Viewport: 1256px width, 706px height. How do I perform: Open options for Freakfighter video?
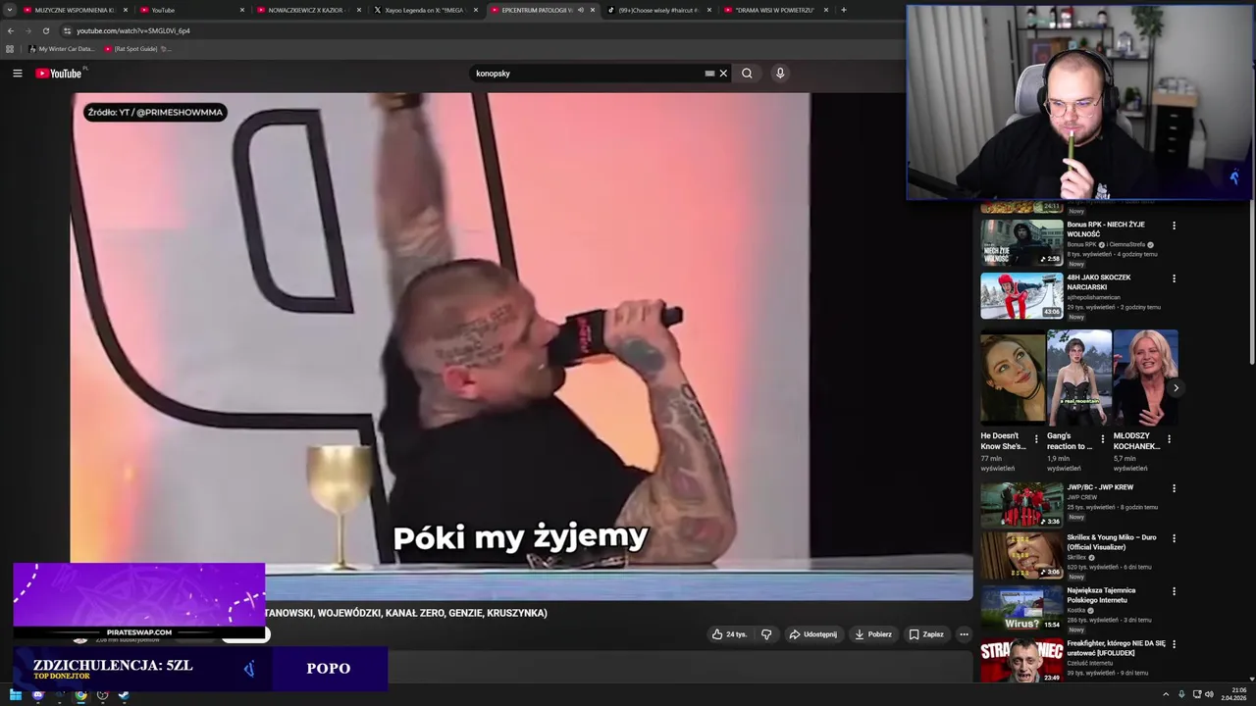[x=1174, y=644]
